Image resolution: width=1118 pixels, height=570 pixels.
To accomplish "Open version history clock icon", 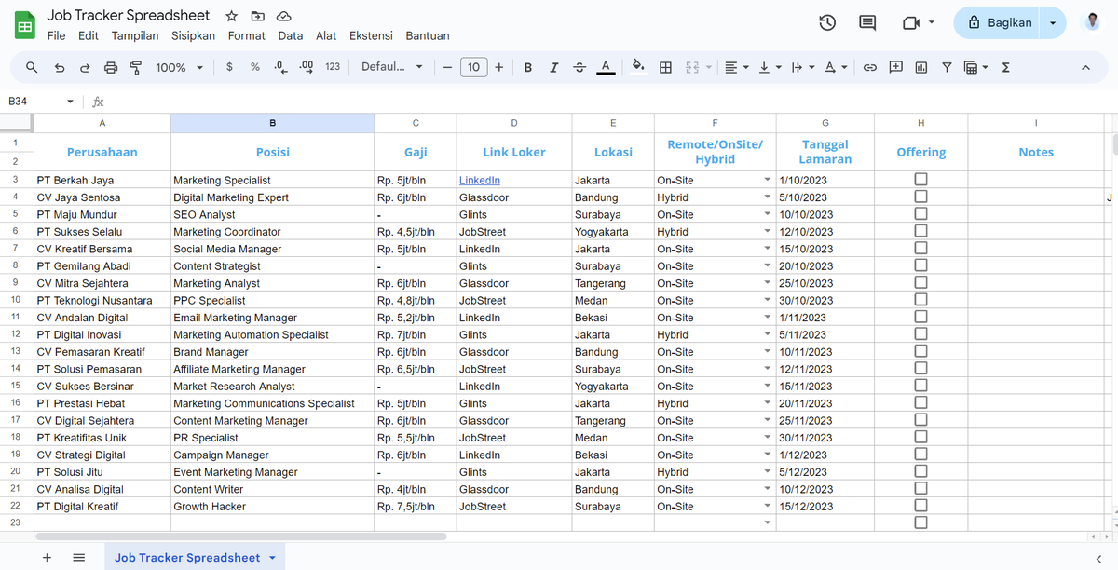I will click(x=827, y=22).
